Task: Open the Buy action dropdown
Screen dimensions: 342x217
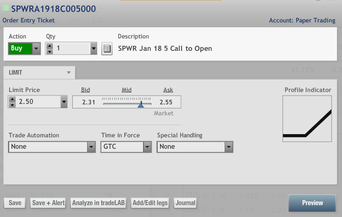Action: [x=36, y=49]
